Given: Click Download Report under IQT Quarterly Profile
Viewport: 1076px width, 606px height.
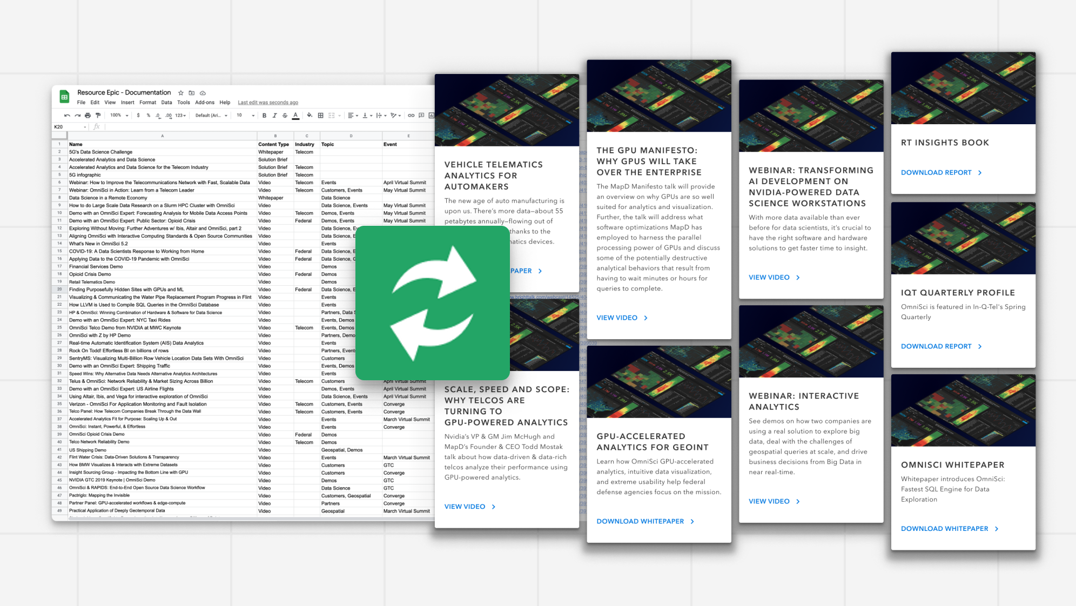Looking at the screenshot, I should pyautogui.click(x=942, y=346).
